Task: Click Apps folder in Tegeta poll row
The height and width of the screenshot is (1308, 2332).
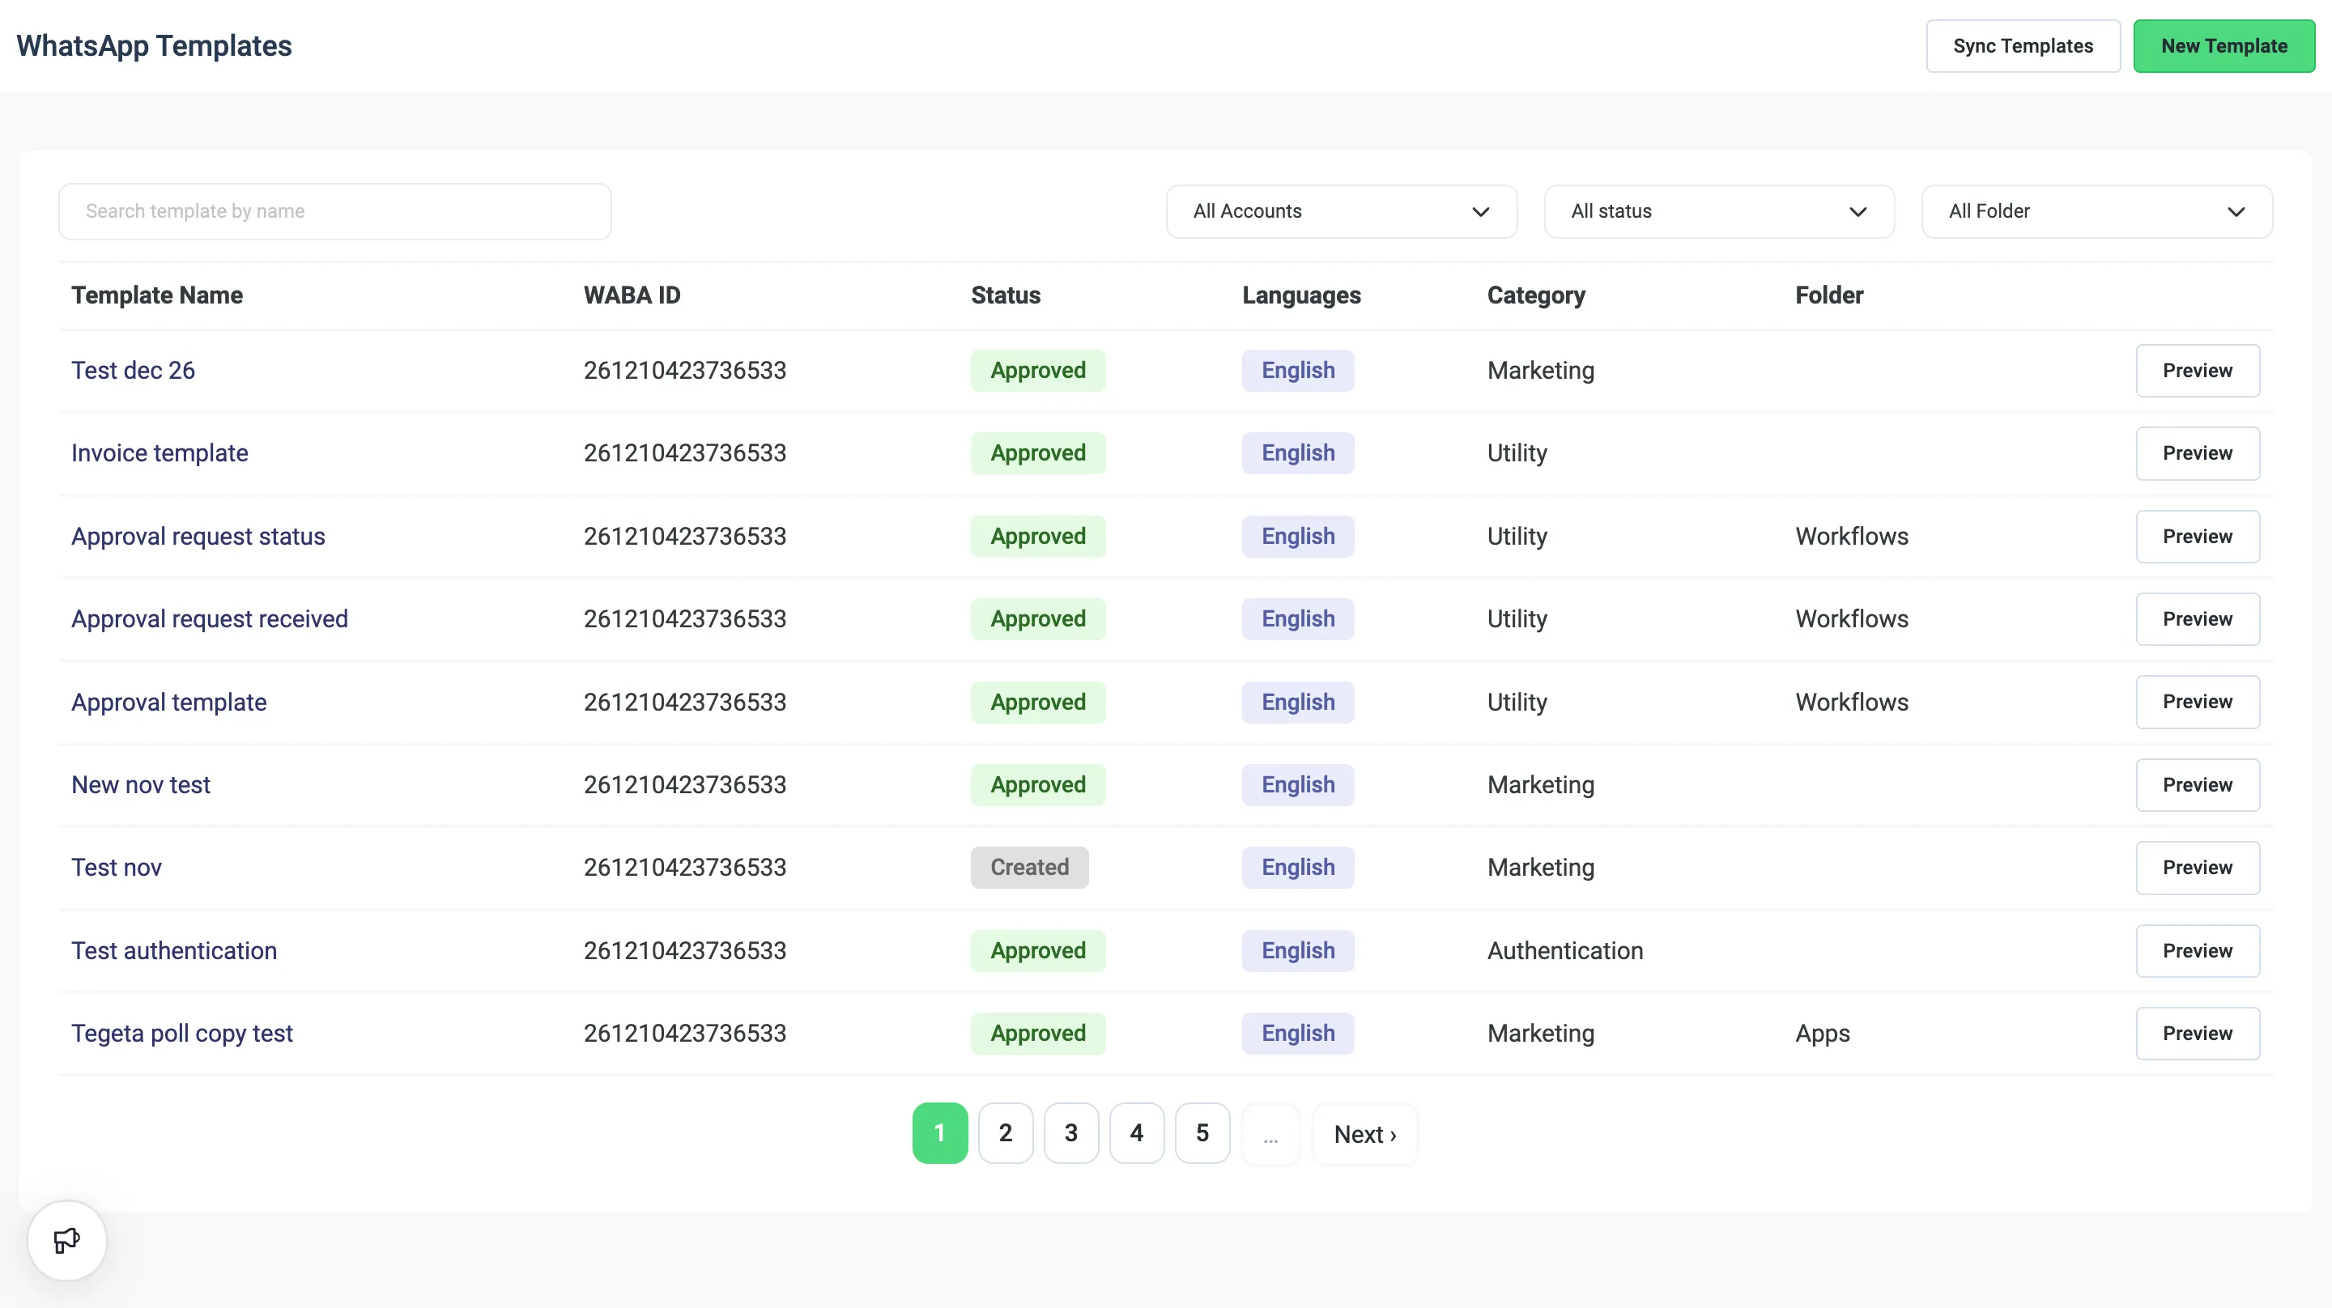Action: click(1823, 1033)
